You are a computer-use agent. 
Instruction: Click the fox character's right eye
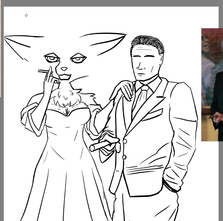point(78,59)
